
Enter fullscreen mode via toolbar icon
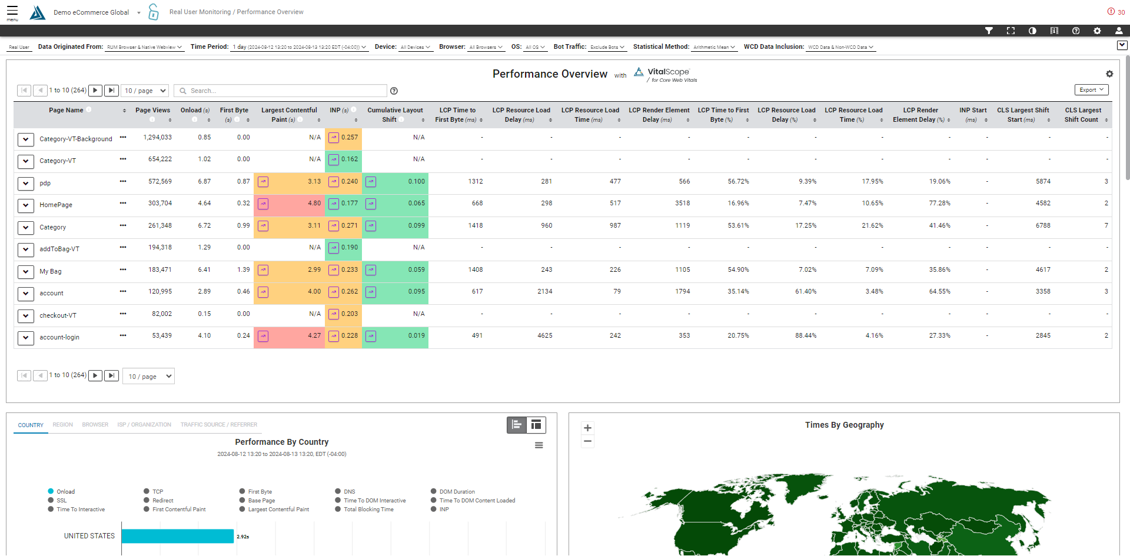(x=1011, y=31)
